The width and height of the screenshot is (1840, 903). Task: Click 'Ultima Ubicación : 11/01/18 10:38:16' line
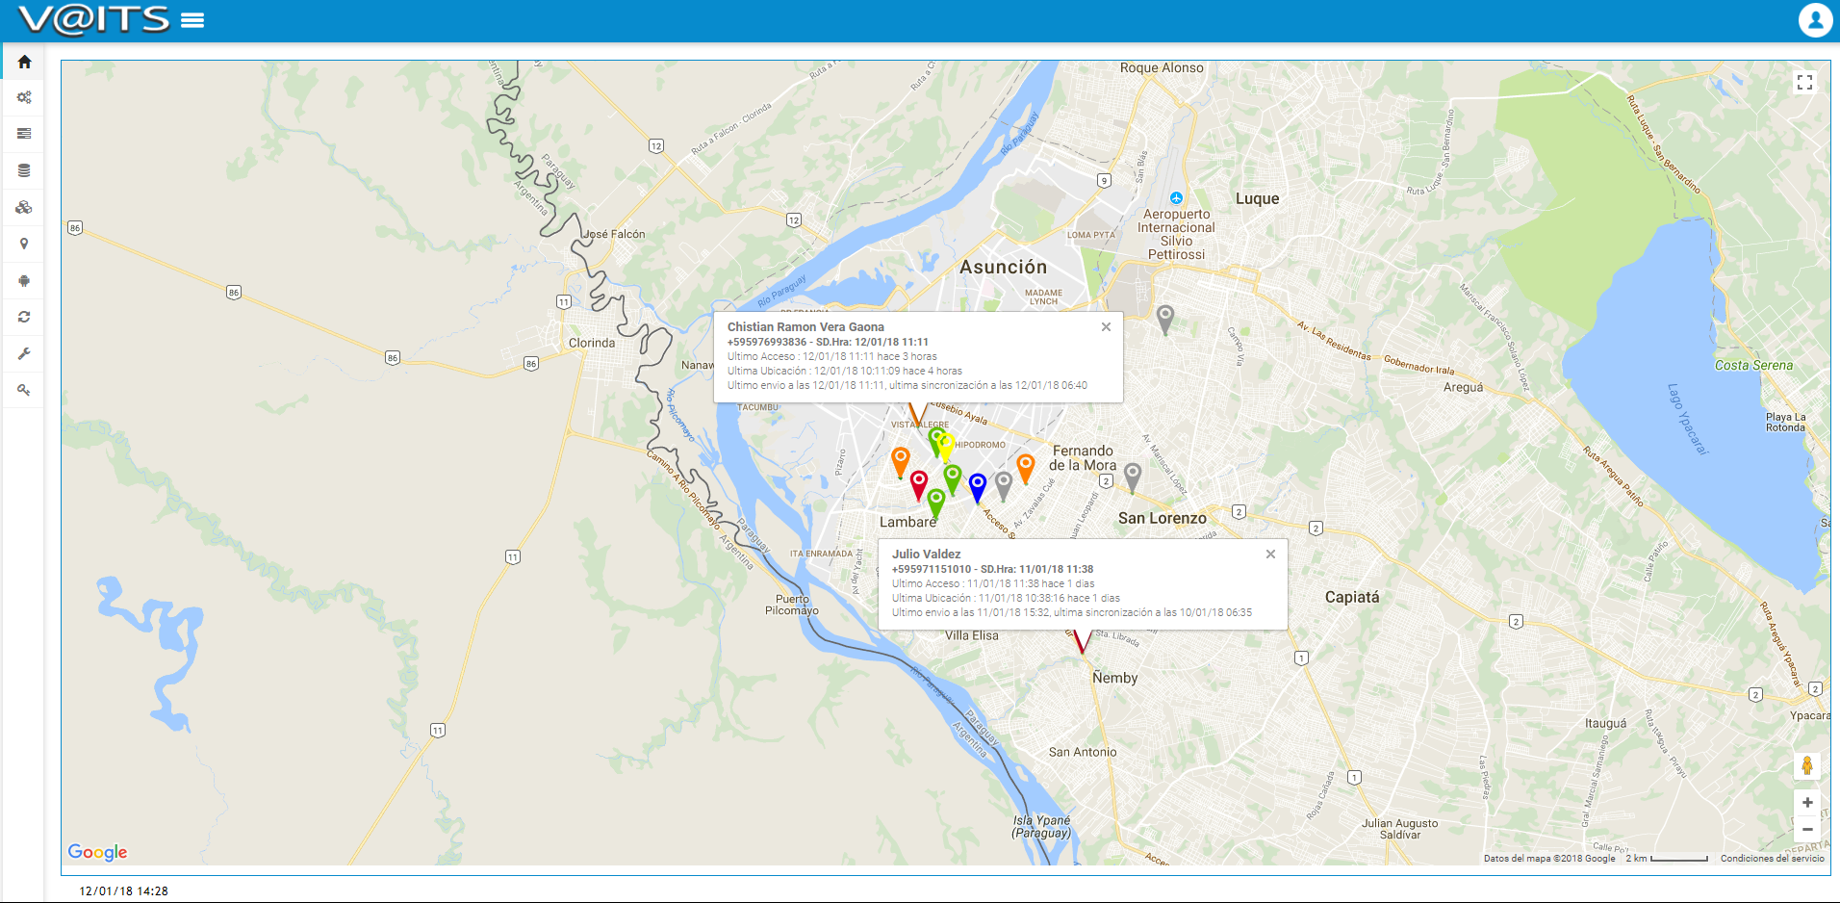click(1006, 598)
